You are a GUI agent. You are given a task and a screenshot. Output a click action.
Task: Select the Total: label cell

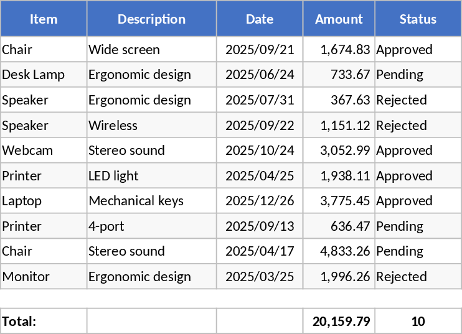(44, 322)
